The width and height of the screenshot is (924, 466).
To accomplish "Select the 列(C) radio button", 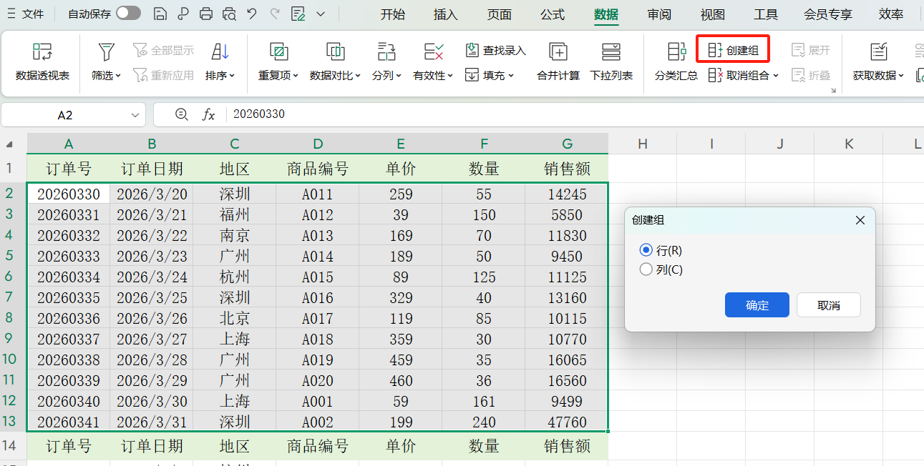I will 646,270.
